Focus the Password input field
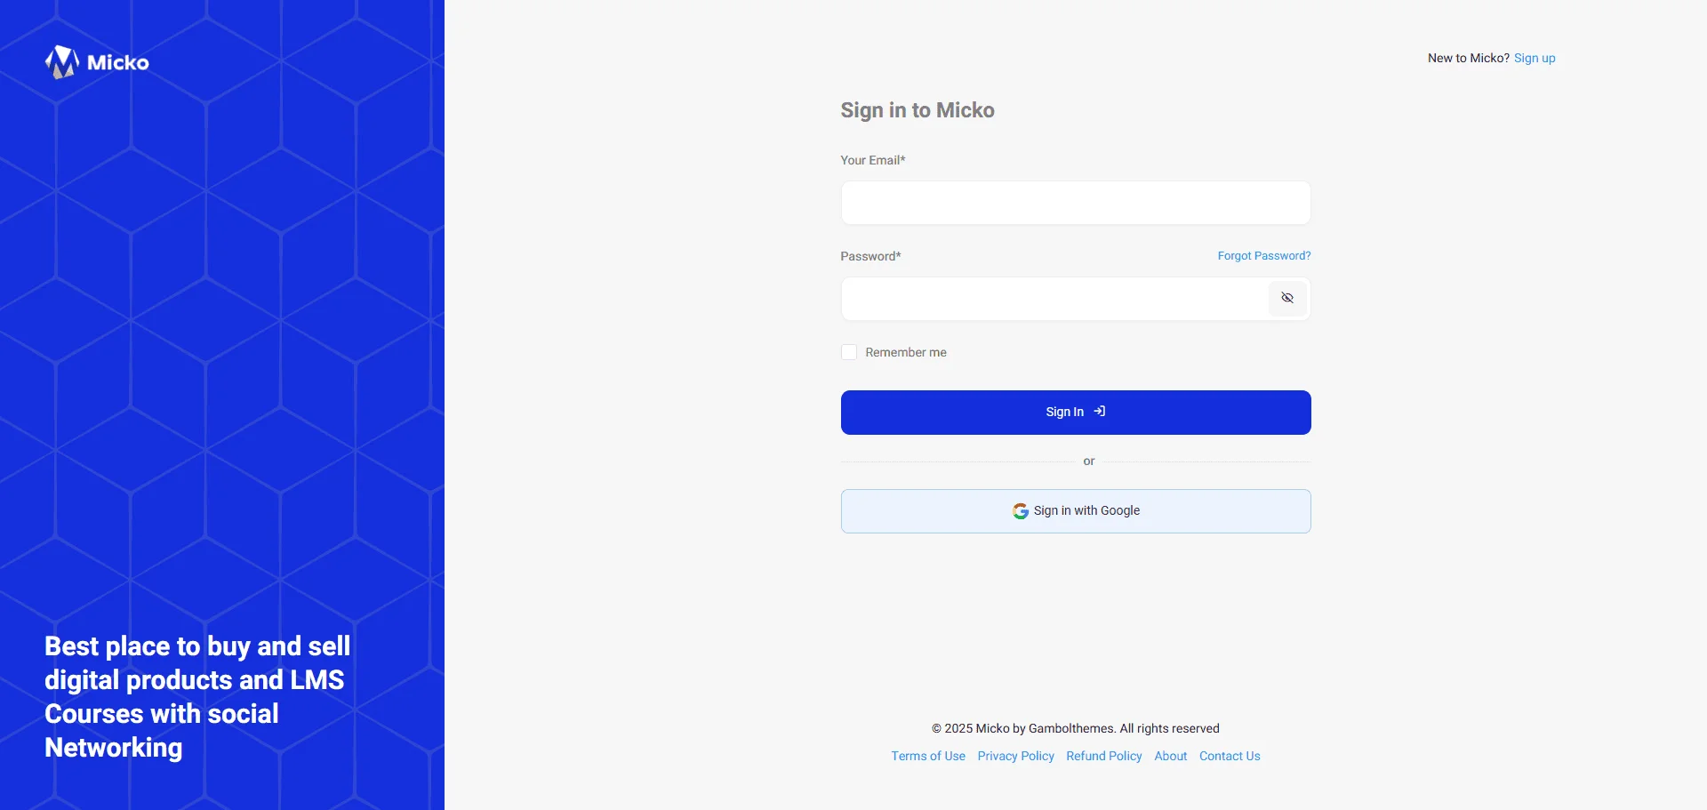 point(1054,299)
